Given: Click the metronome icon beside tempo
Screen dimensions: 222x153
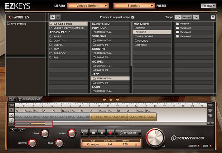Looking at the screenshot, I should (x=136, y=144).
